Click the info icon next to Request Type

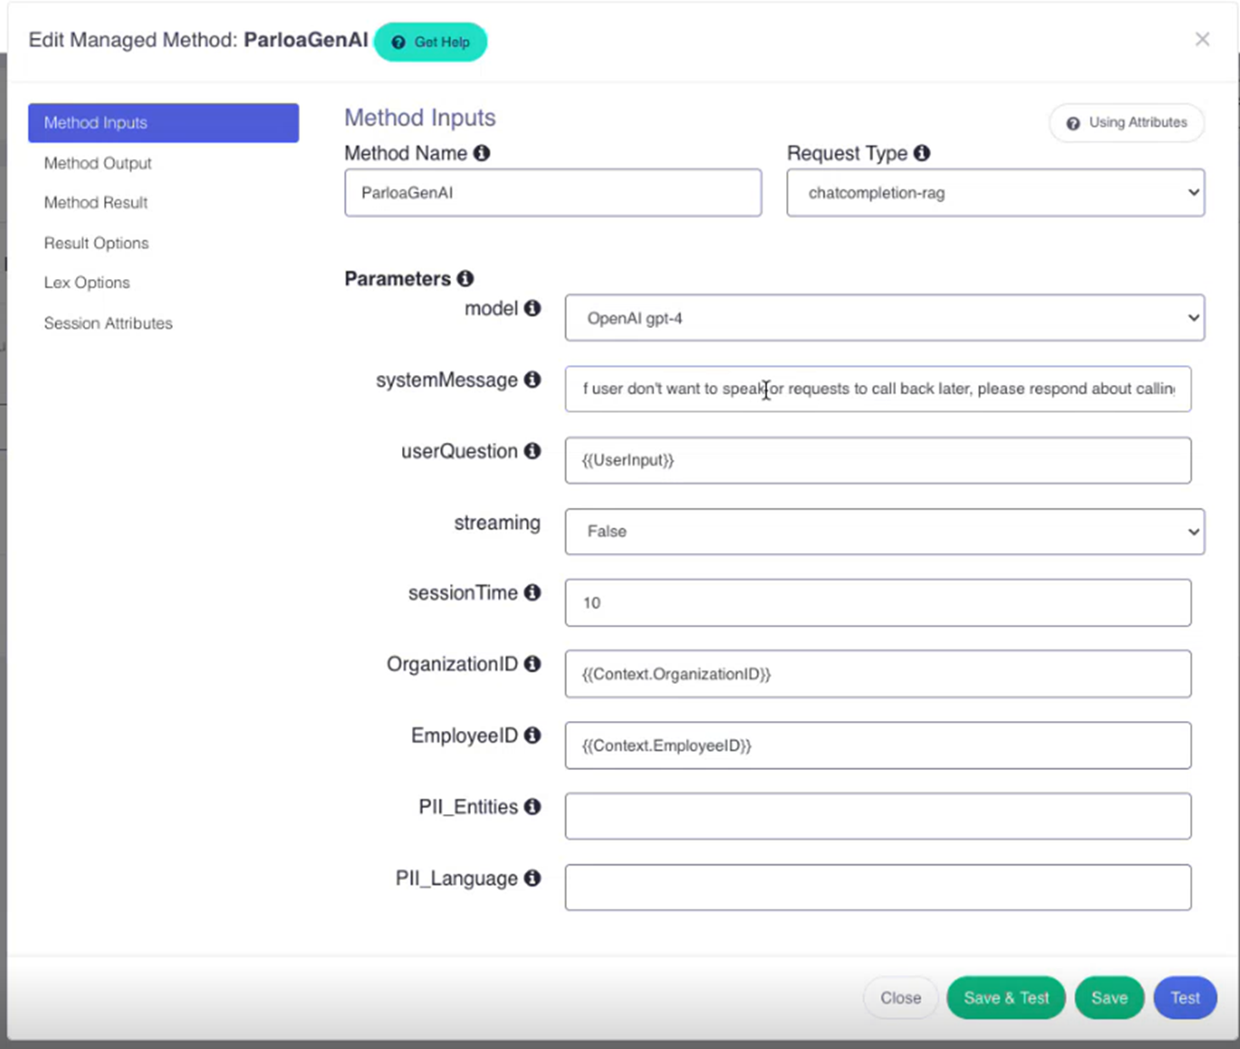click(x=922, y=154)
